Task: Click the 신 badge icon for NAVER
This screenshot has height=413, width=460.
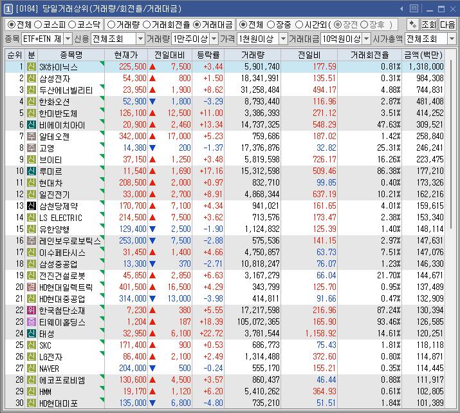Action: [x=32, y=368]
